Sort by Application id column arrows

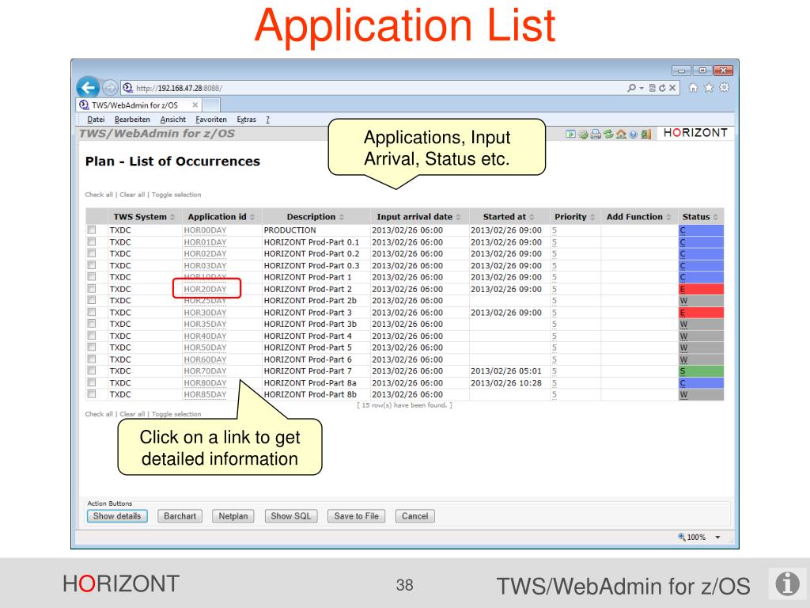pos(252,217)
